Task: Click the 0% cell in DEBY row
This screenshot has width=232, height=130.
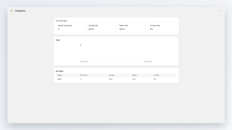Action: click(x=155, y=79)
